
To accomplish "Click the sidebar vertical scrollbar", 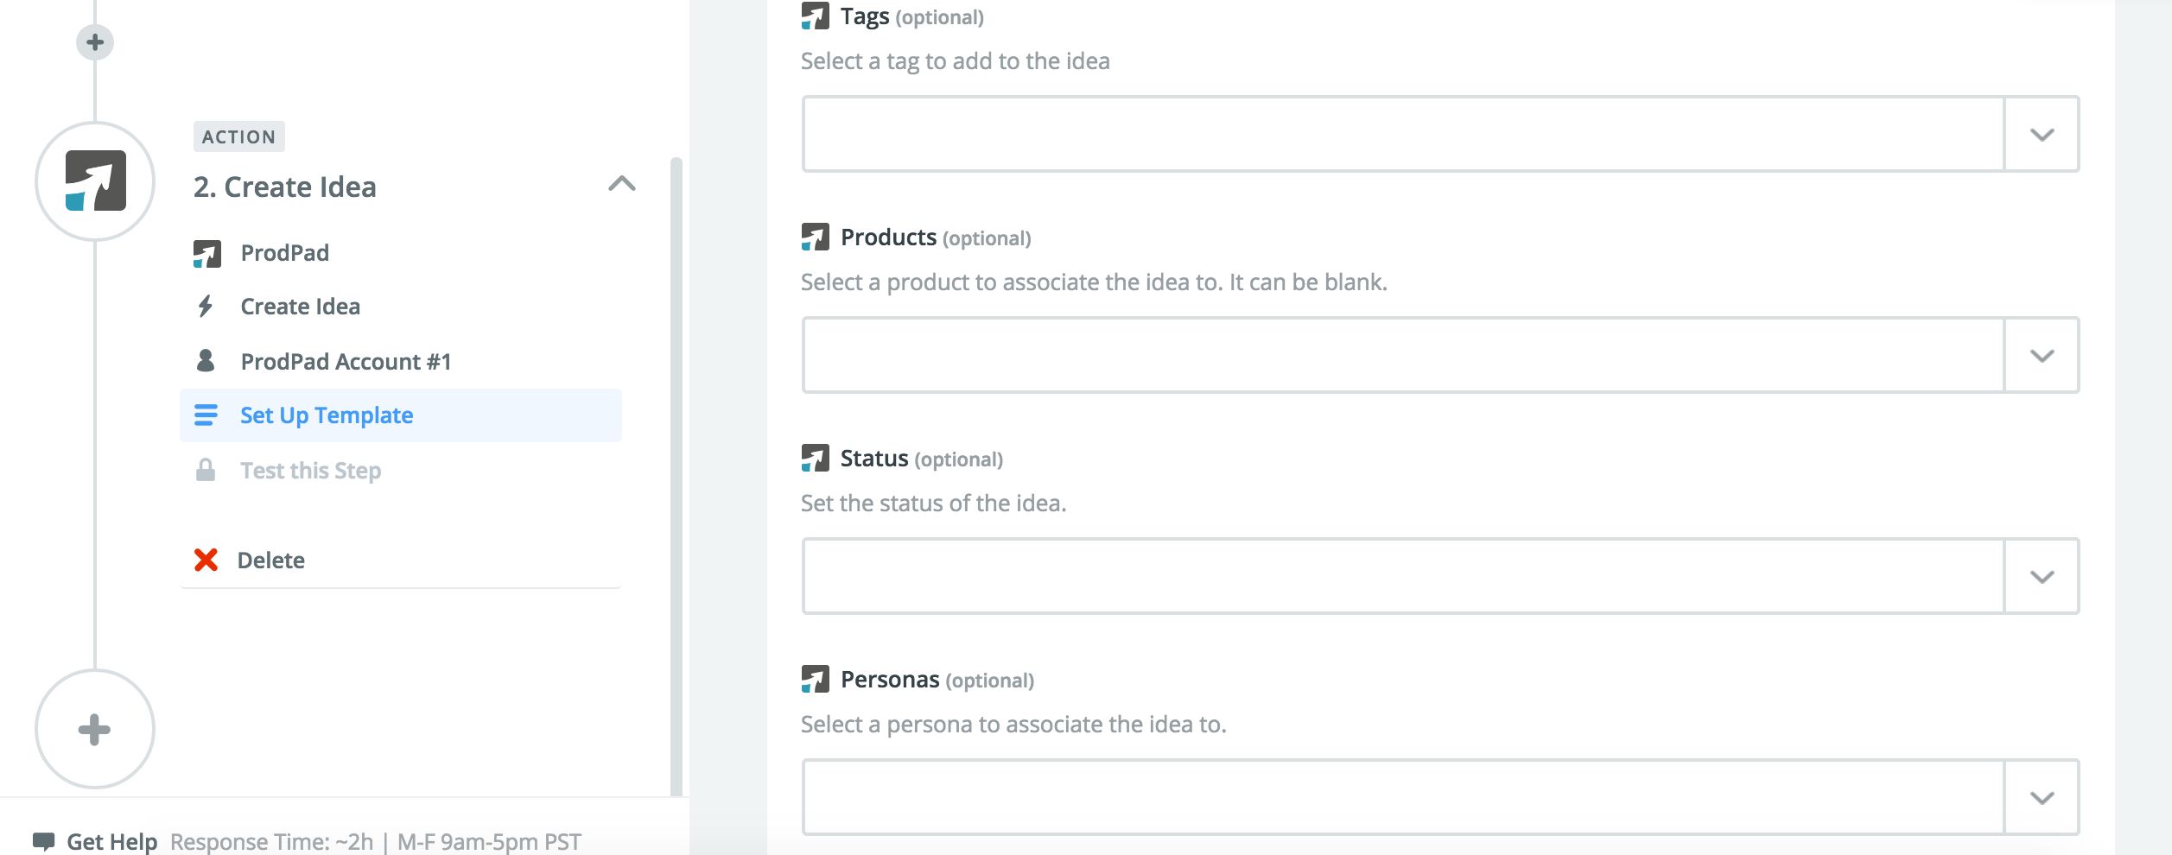I will [676, 475].
